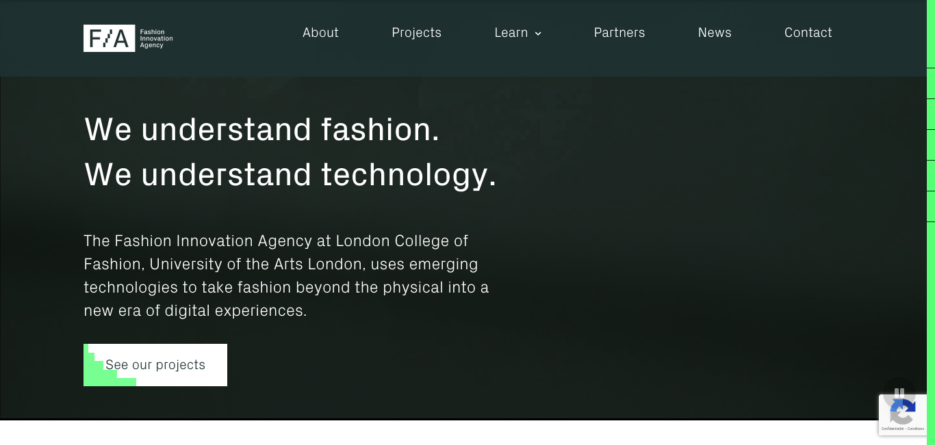935x445 pixels.
Task: Open the News section
Action: (715, 33)
